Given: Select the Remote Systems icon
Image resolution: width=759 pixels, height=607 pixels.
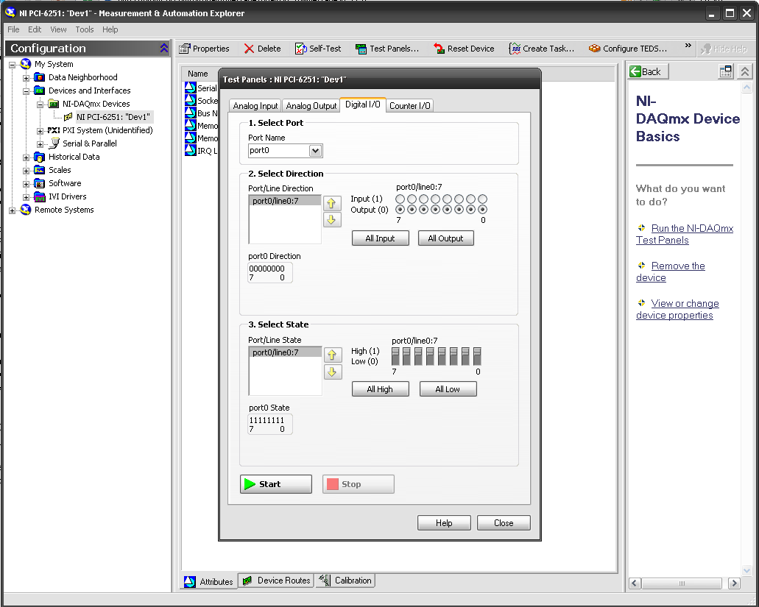Looking at the screenshot, I should click(x=26, y=210).
